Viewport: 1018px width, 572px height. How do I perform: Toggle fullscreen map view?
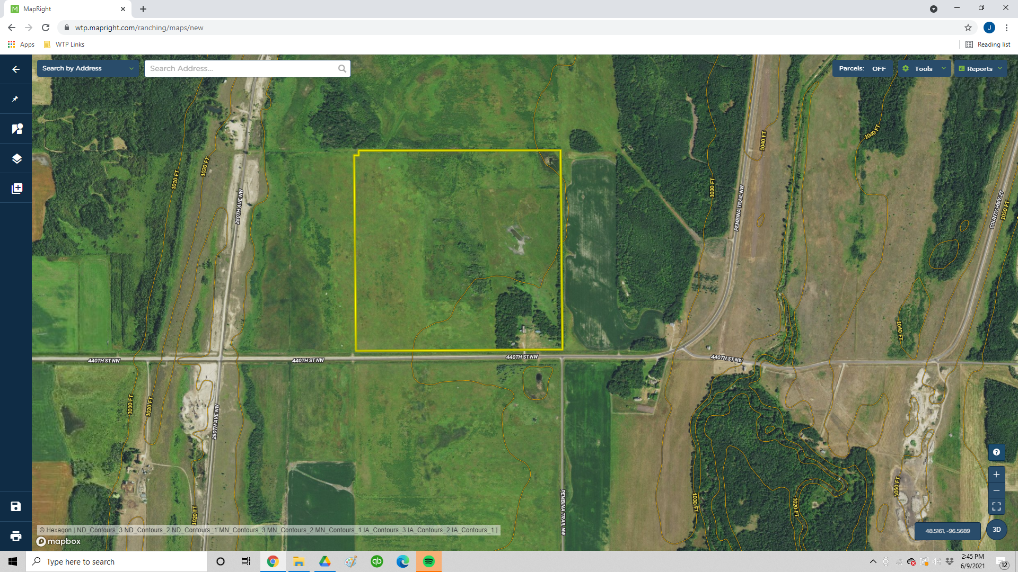click(996, 506)
